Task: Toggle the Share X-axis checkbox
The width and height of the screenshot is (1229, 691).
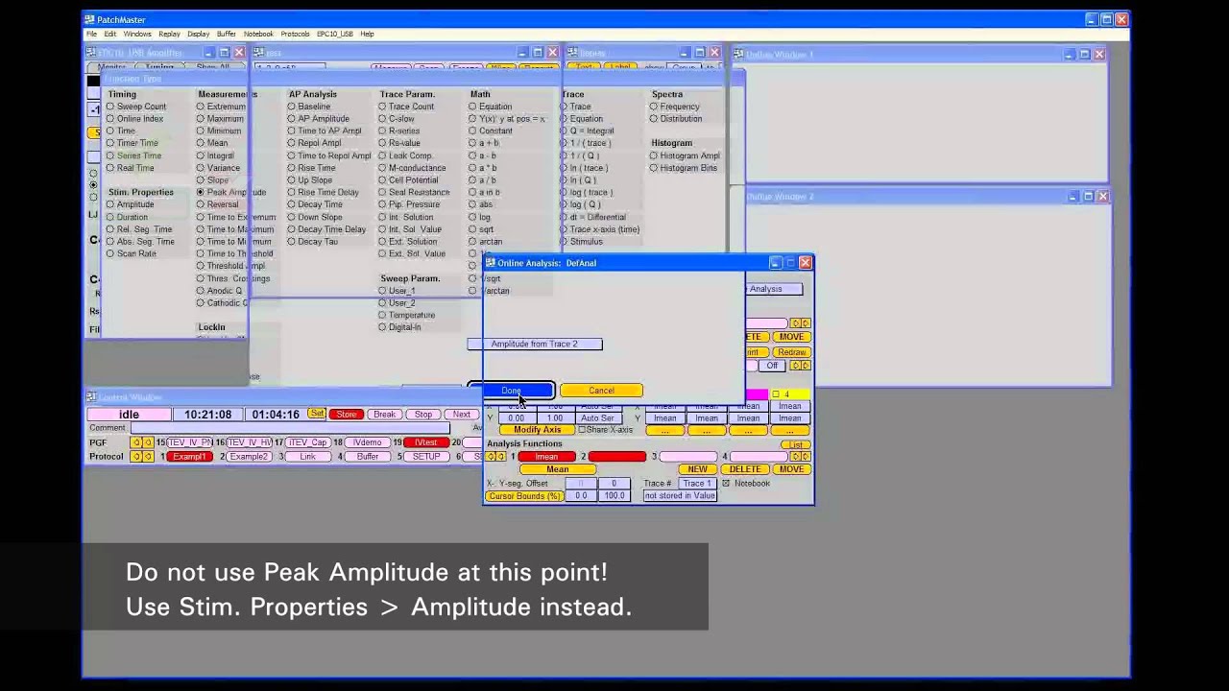Action: [x=581, y=430]
